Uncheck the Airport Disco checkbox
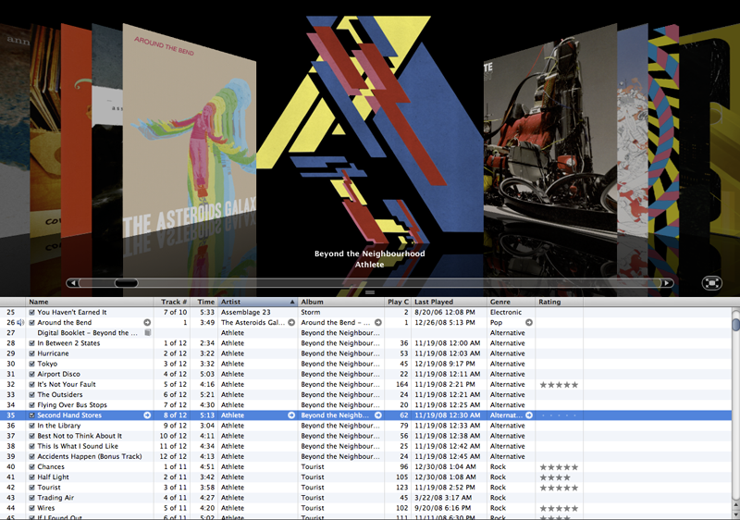 click(32, 374)
